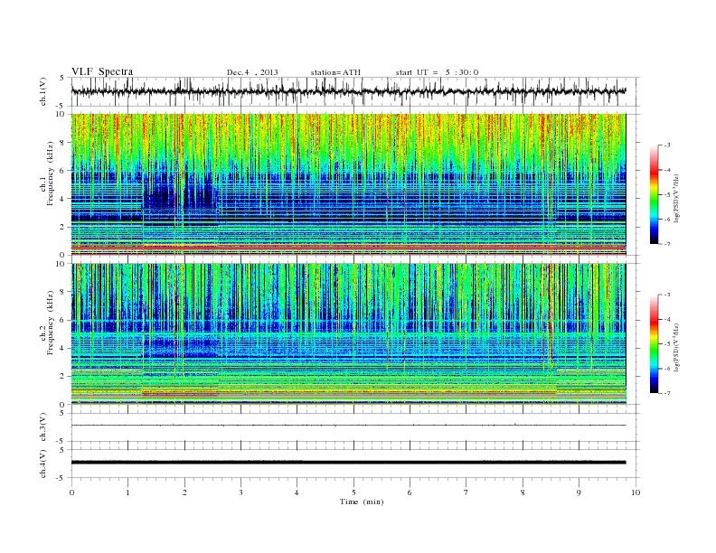The image size is (716, 553).
Task: Click the thick ch.4 voltage trace
Action: pos(348,463)
